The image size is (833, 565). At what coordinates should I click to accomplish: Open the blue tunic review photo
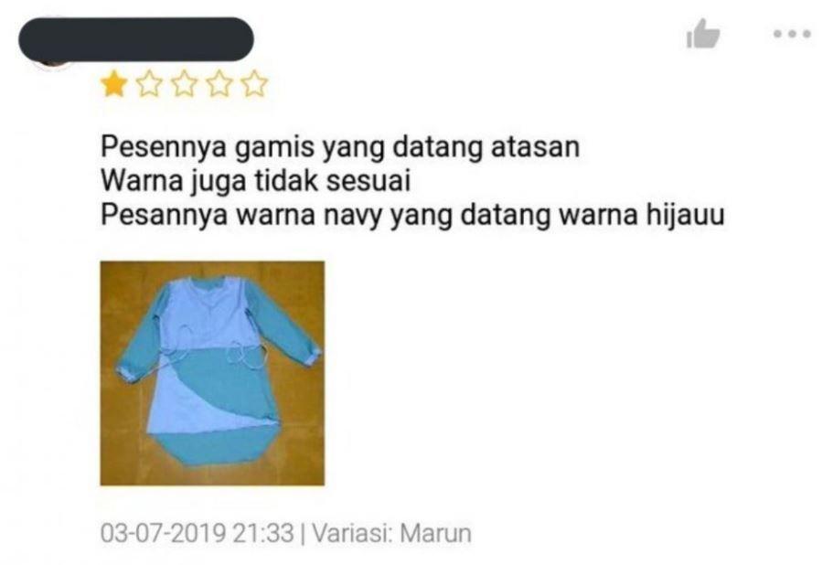[212, 373]
